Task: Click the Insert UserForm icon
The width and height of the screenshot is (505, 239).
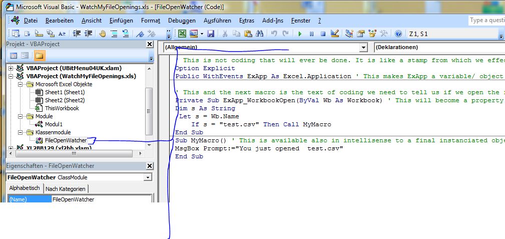Action: click(x=194, y=34)
